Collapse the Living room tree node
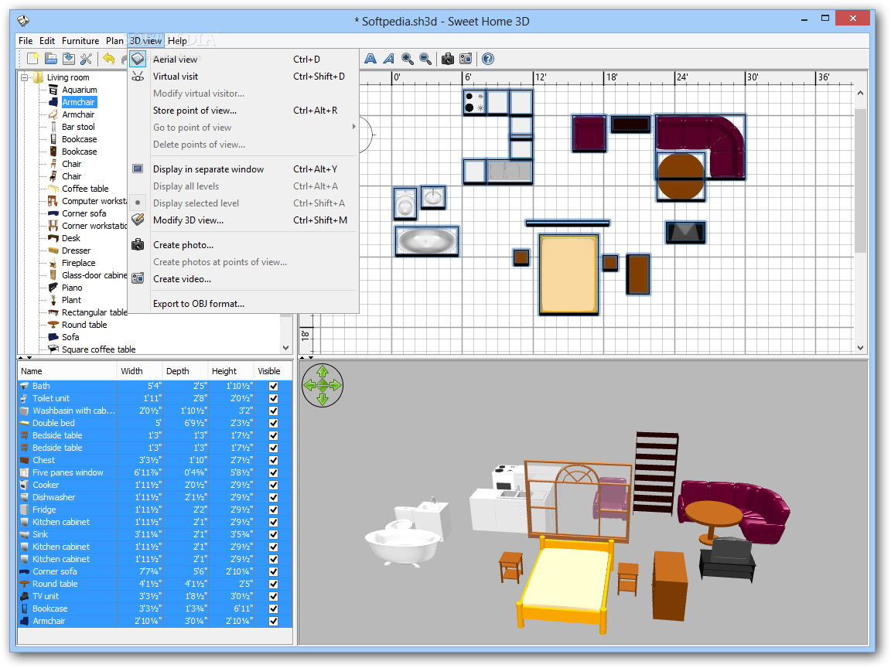Screen dimensions: 891x668 coord(25,77)
